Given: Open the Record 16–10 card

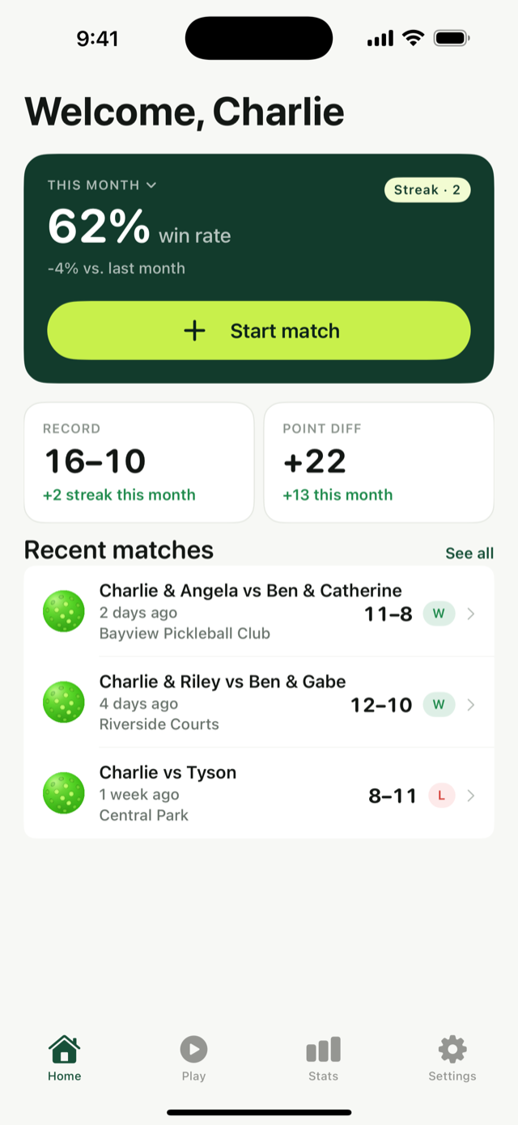Looking at the screenshot, I should [139, 462].
